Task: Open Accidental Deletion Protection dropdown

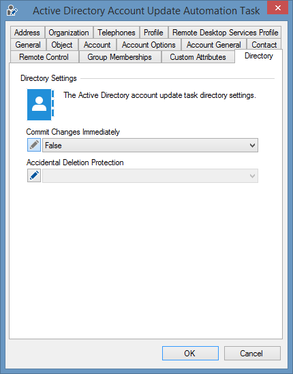Action: [150, 176]
